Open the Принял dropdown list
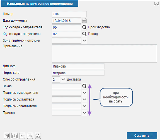160x140 pixels. [84, 113]
